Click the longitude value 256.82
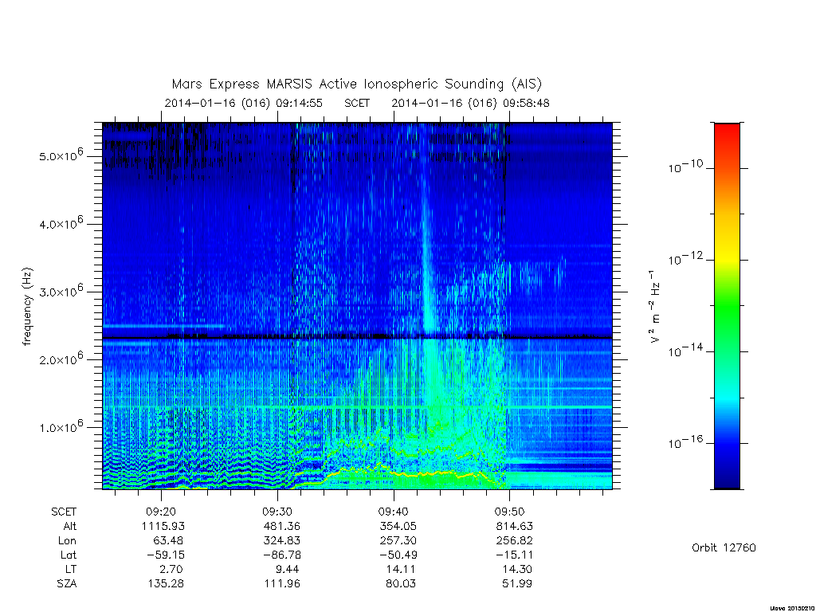The width and height of the screenshot is (816, 612). (x=514, y=541)
